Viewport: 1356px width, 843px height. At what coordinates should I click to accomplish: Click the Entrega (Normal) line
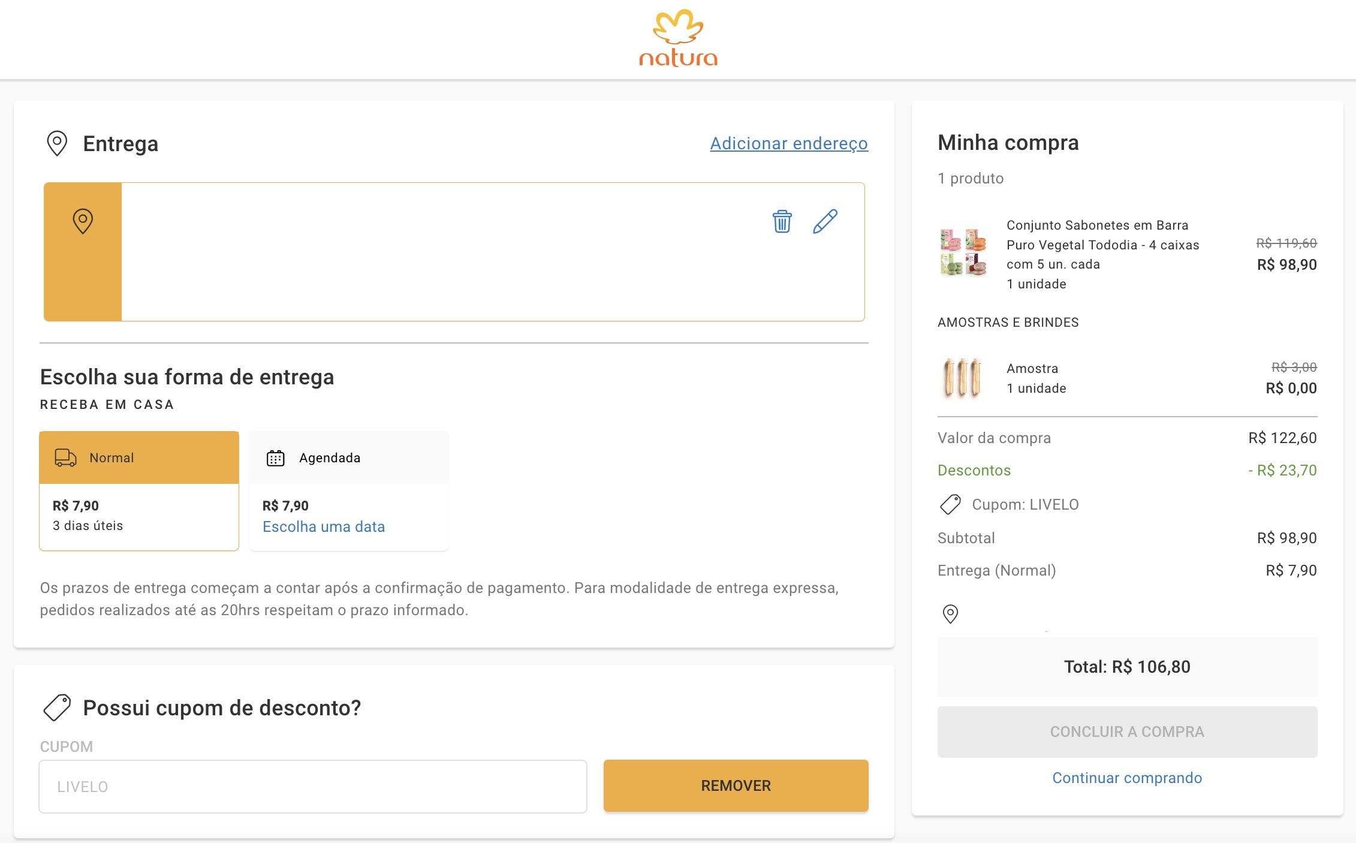tap(1127, 570)
